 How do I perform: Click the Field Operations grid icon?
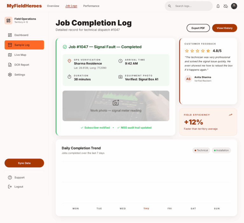coord(8,21)
